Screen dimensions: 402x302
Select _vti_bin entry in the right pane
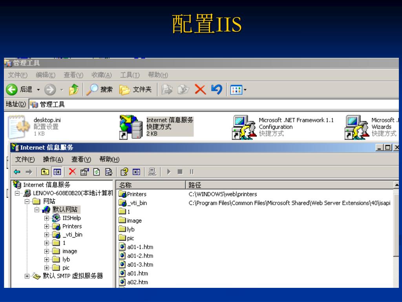click(x=137, y=203)
